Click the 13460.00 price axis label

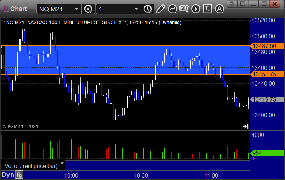click(263, 68)
